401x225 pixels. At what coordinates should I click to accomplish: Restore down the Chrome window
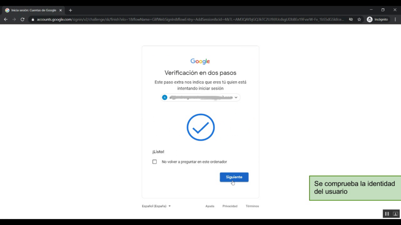[383, 10]
